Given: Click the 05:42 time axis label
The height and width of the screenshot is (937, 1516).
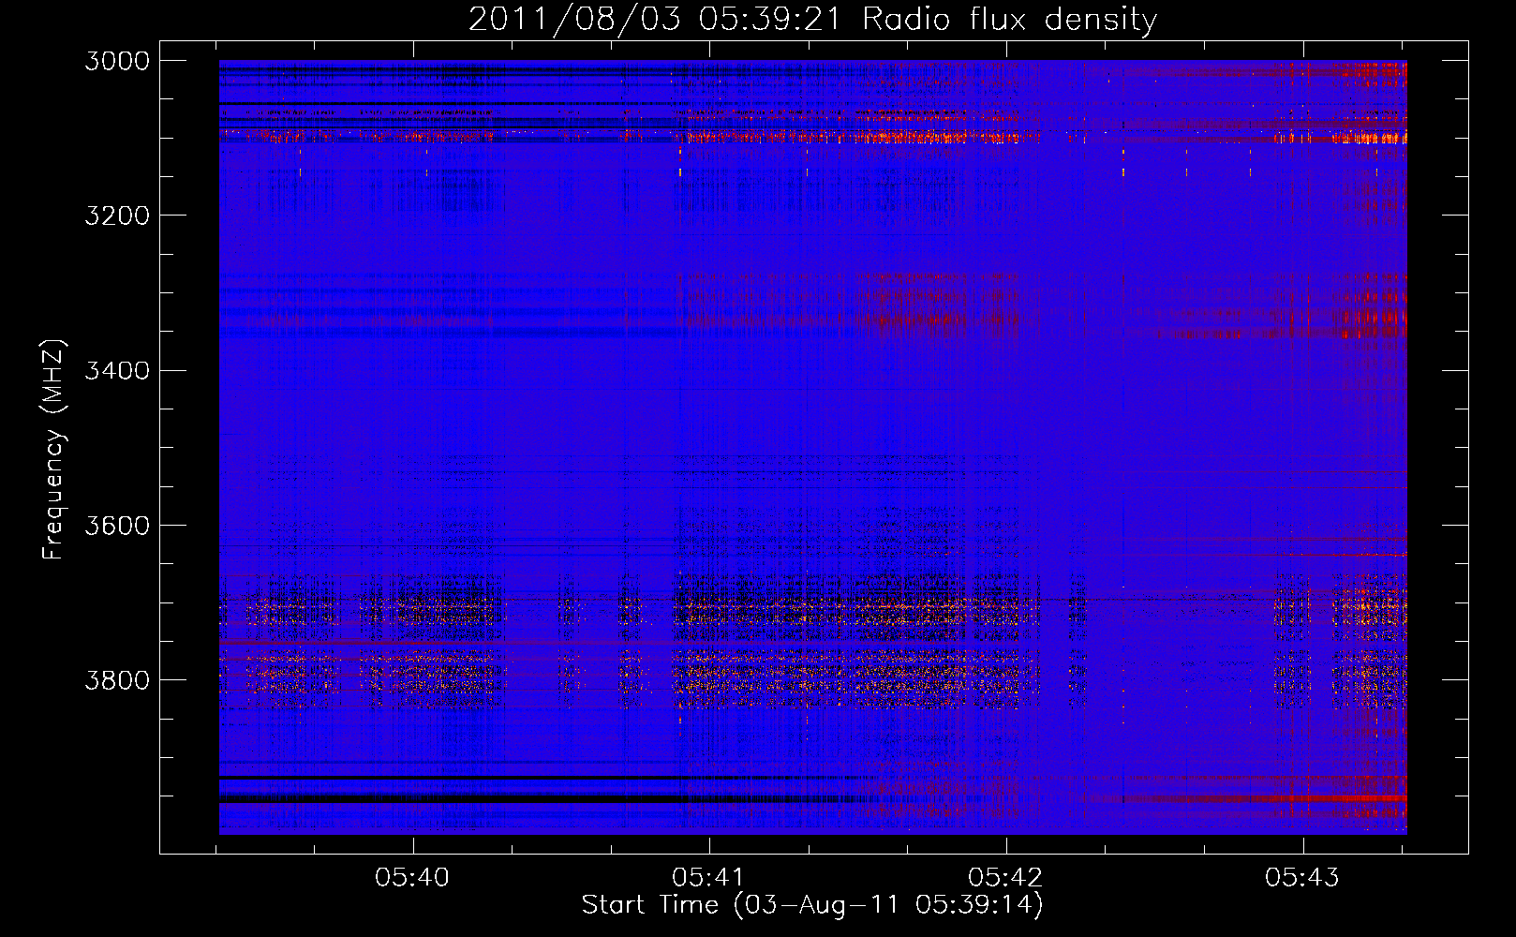Looking at the screenshot, I should click(x=1005, y=878).
